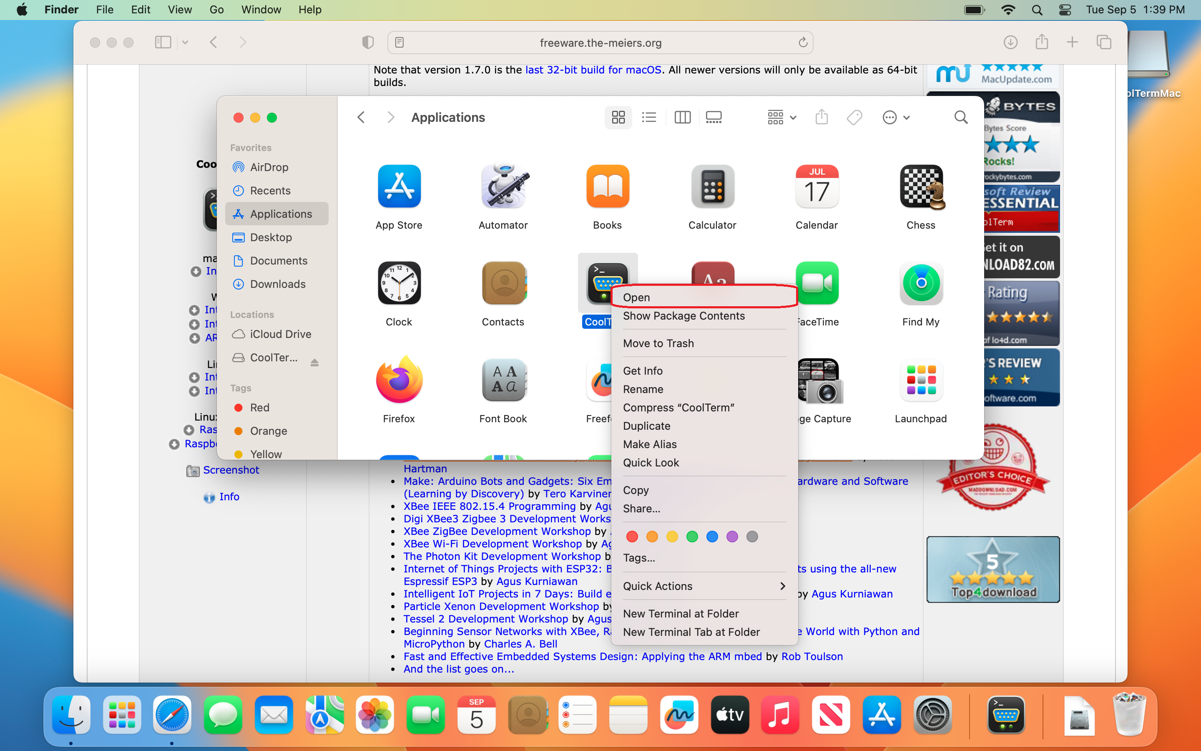Viewport: 1201px width, 751px height.
Task: Open the Chess app icon
Action: pos(921,187)
